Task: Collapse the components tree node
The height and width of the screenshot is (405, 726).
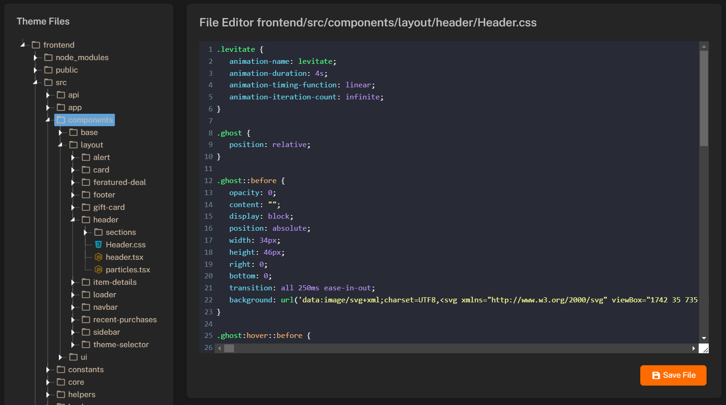Action: coord(47,120)
